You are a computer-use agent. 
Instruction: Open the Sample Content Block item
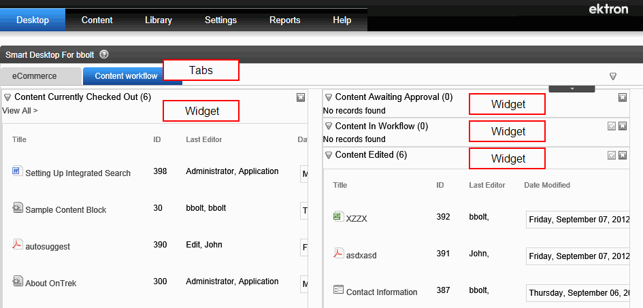coord(65,209)
